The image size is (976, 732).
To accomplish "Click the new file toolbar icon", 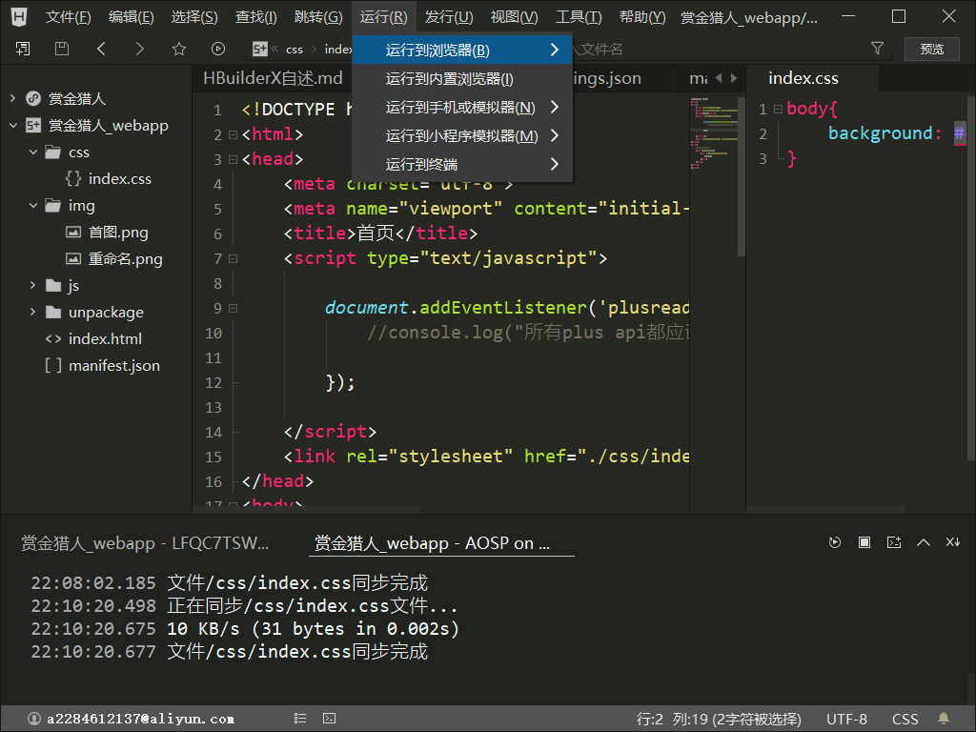I will coord(23,49).
